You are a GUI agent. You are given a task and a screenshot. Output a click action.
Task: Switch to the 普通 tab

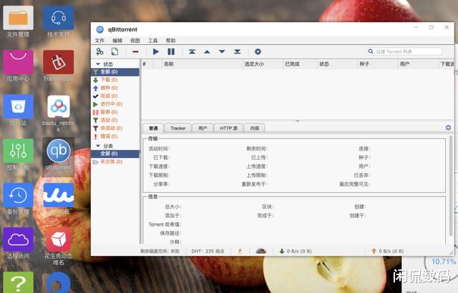tap(153, 129)
